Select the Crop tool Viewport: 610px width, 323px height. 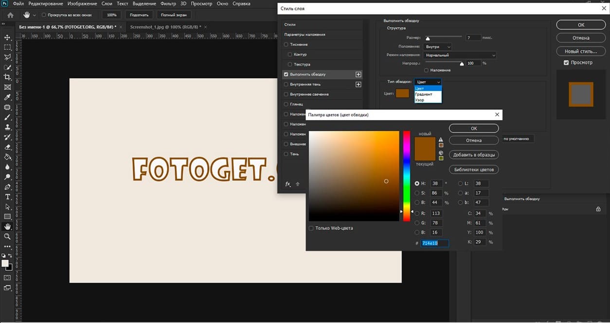7,76
